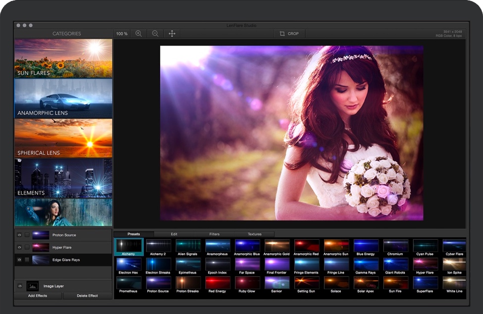483x314 pixels.
Task: Select the Zoom In magnifier tool
Action: (x=139, y=33)
